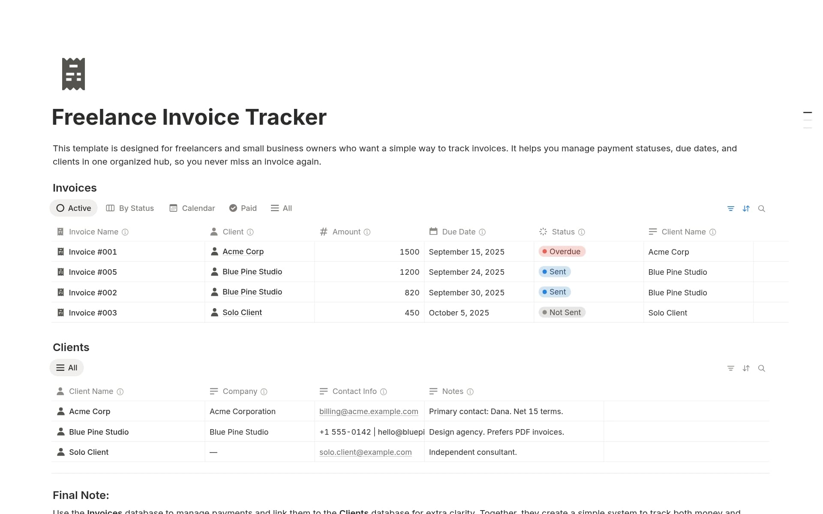Click the hash icon on the Amount column header
The image size is (823, 514).
point(324,231)
